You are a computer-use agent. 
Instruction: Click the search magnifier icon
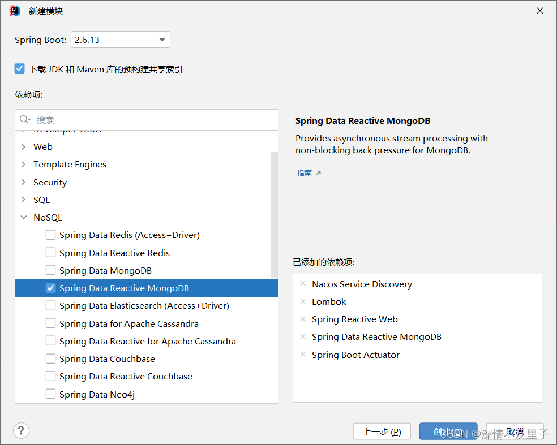(x=24, y=119)
